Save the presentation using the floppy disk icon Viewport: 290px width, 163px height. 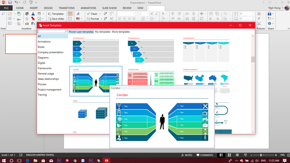10,2
